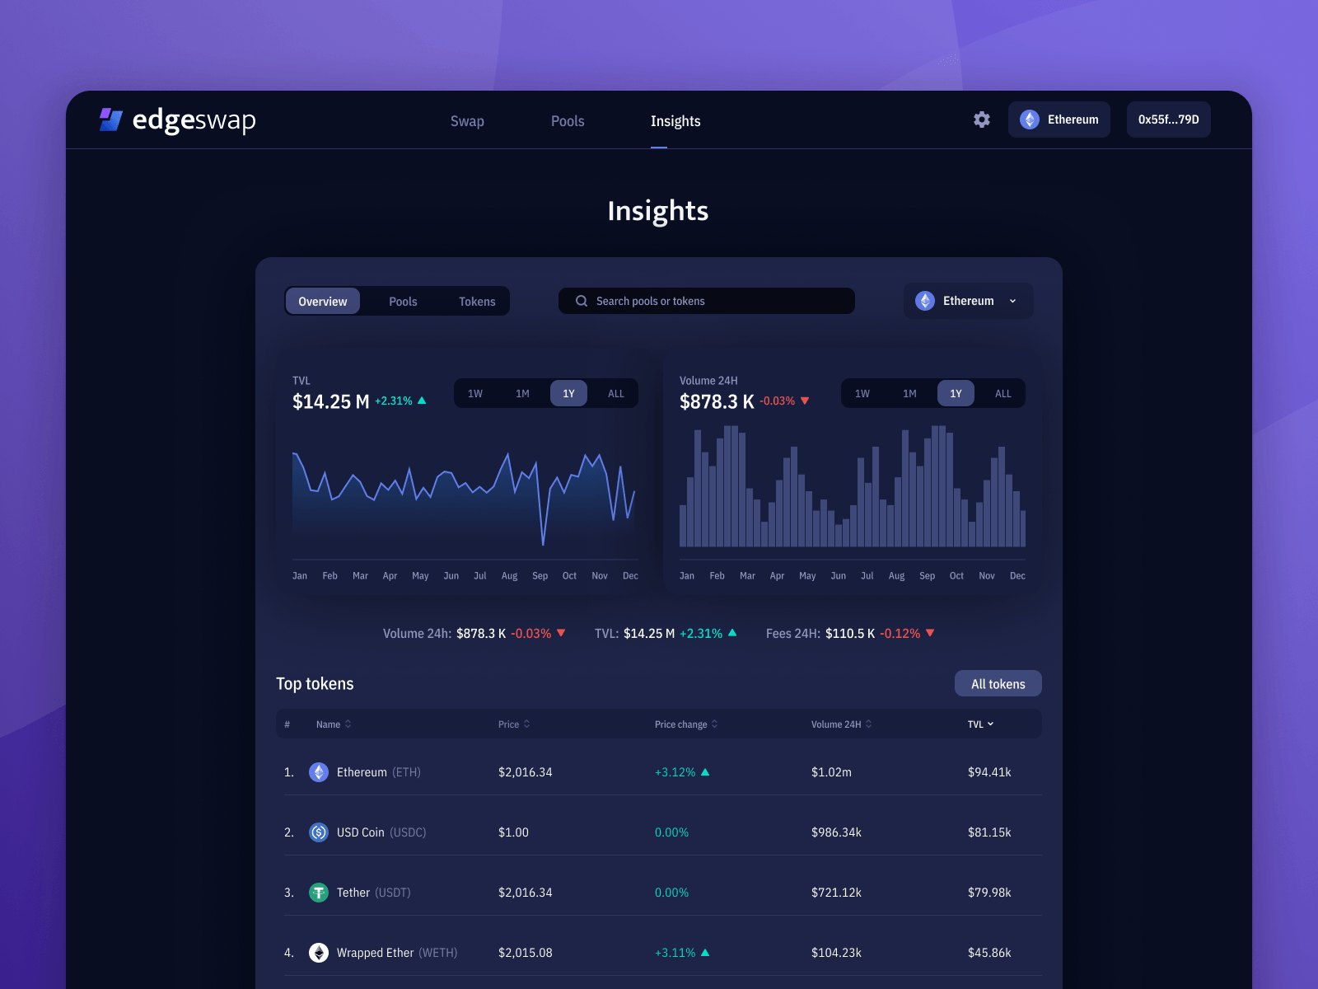Open the Insights nav tab
Viewport: 1318px width, 989px height.
tap(675, 121)
